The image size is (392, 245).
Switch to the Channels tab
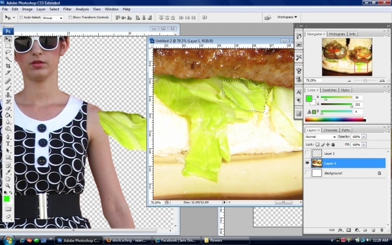pos(331,130)
